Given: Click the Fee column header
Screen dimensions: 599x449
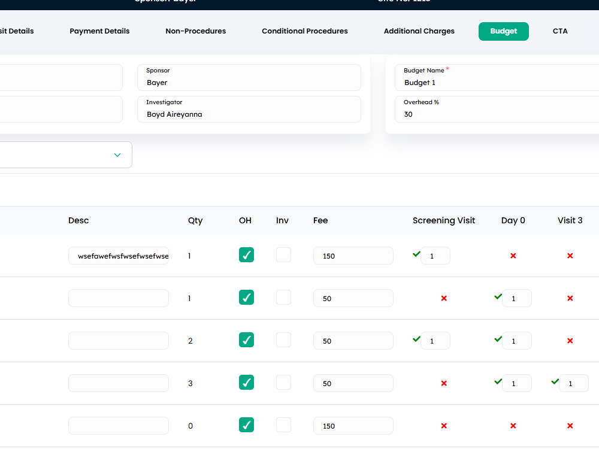Looking at the screenshot, I should [x=320, y=220].
